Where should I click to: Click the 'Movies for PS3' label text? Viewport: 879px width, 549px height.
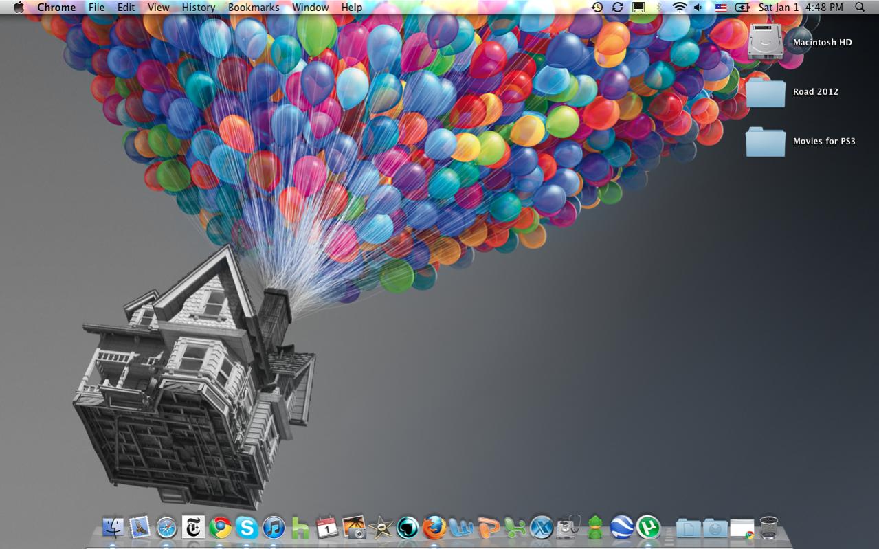pyautogui.click(x=824, y=141)
